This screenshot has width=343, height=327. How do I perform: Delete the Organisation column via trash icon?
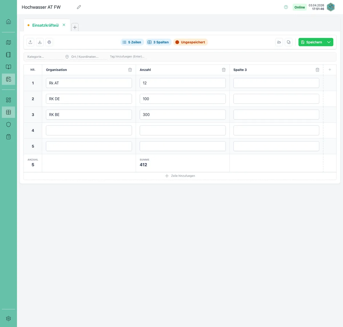click(x=130, y=70)
